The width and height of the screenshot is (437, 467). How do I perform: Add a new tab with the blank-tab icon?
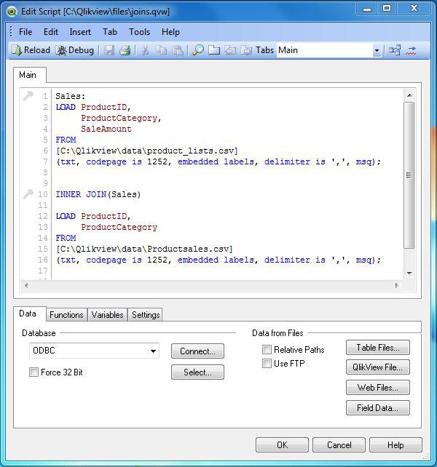point(214,50)
